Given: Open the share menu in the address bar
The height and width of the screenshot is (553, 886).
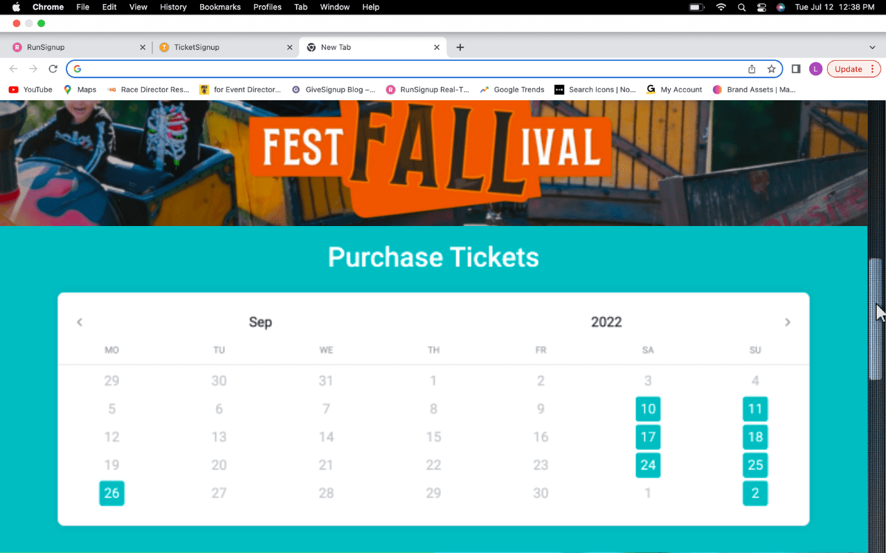Looking at the screenshot, I should coord(752,68).
